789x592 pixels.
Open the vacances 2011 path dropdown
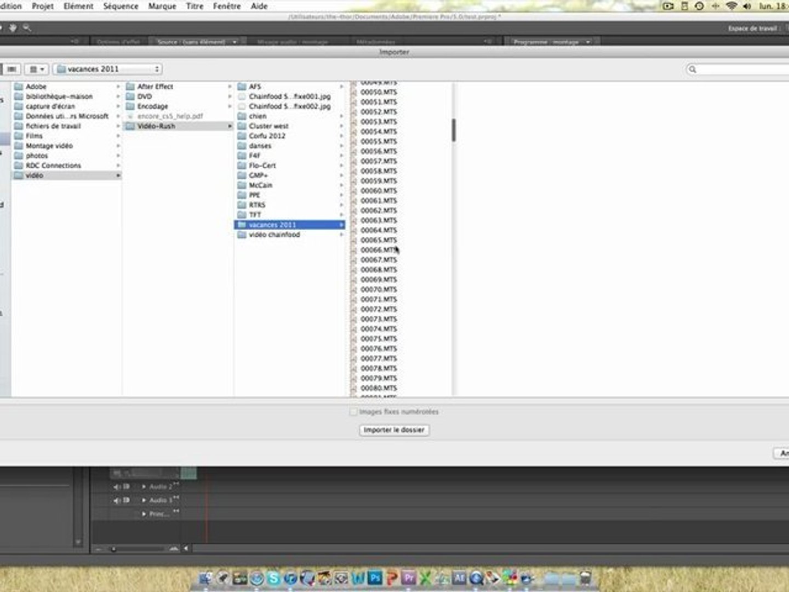108,69
